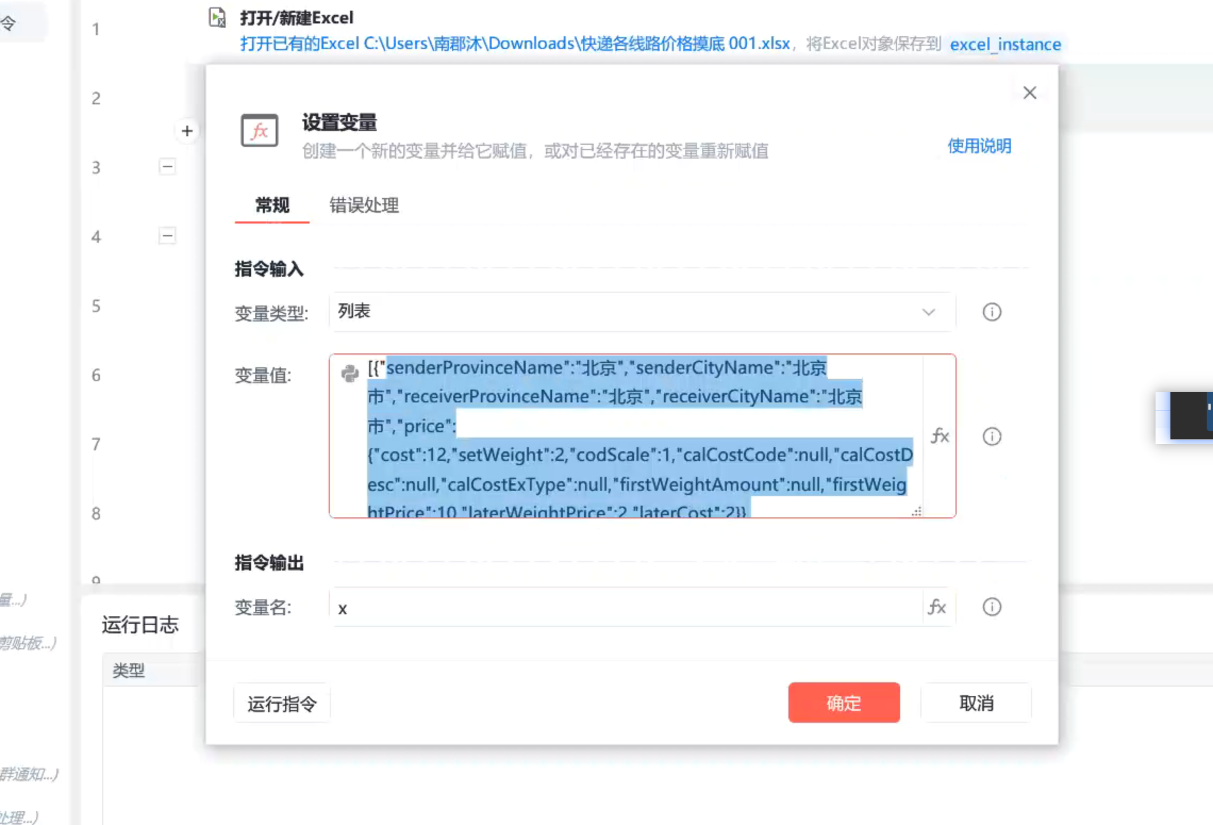Select the 常规 tab
The image size is (1213, 825).
(x=272, y=205)
